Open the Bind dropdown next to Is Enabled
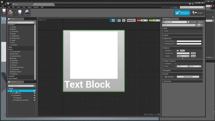Screen dimensions: 215x121 coord(182,51)
